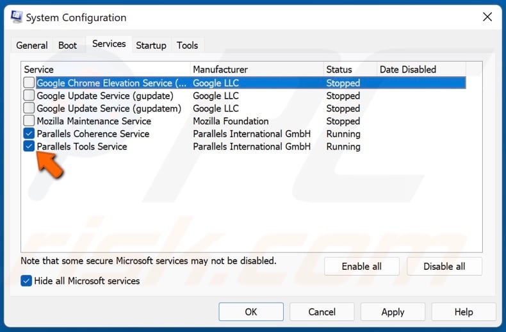The height and width of the screenshot is (332, 506).
Task: Open Help for System Configuration
Action: point(464,311)
